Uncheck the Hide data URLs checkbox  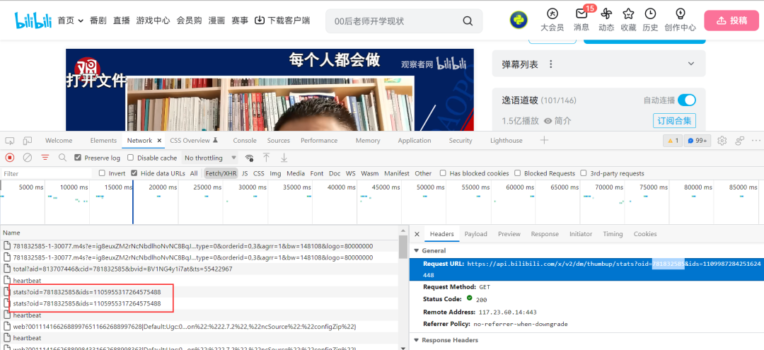coord(134,173)
